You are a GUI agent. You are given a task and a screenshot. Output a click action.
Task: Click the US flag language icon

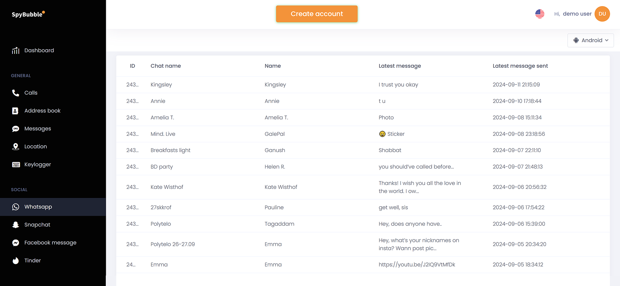pyautogui.click(x=540, y=14)
